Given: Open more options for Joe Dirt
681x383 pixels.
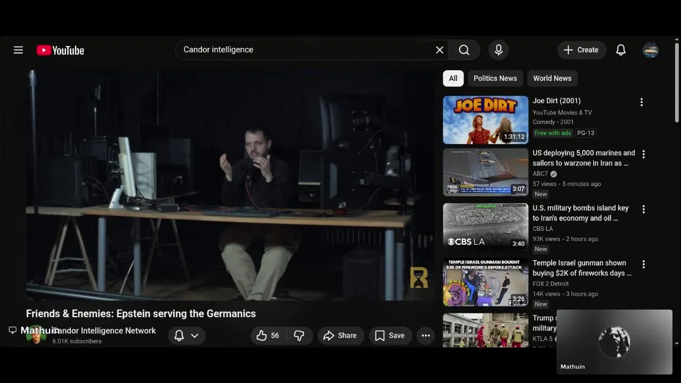Looking at the screenshot, I should coord(642,102).
